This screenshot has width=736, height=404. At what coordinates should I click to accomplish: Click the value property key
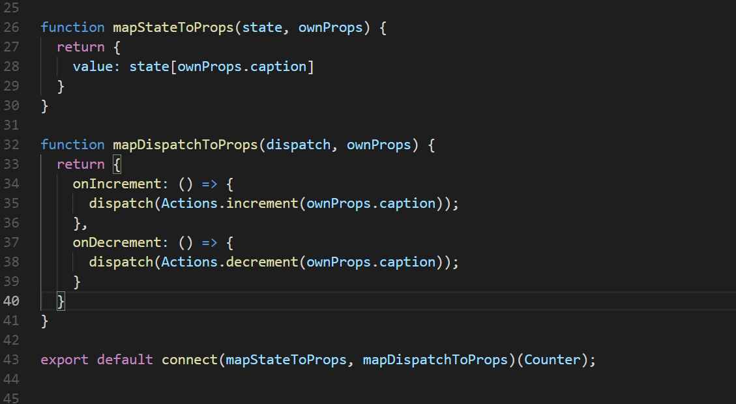tap(93, 66)
